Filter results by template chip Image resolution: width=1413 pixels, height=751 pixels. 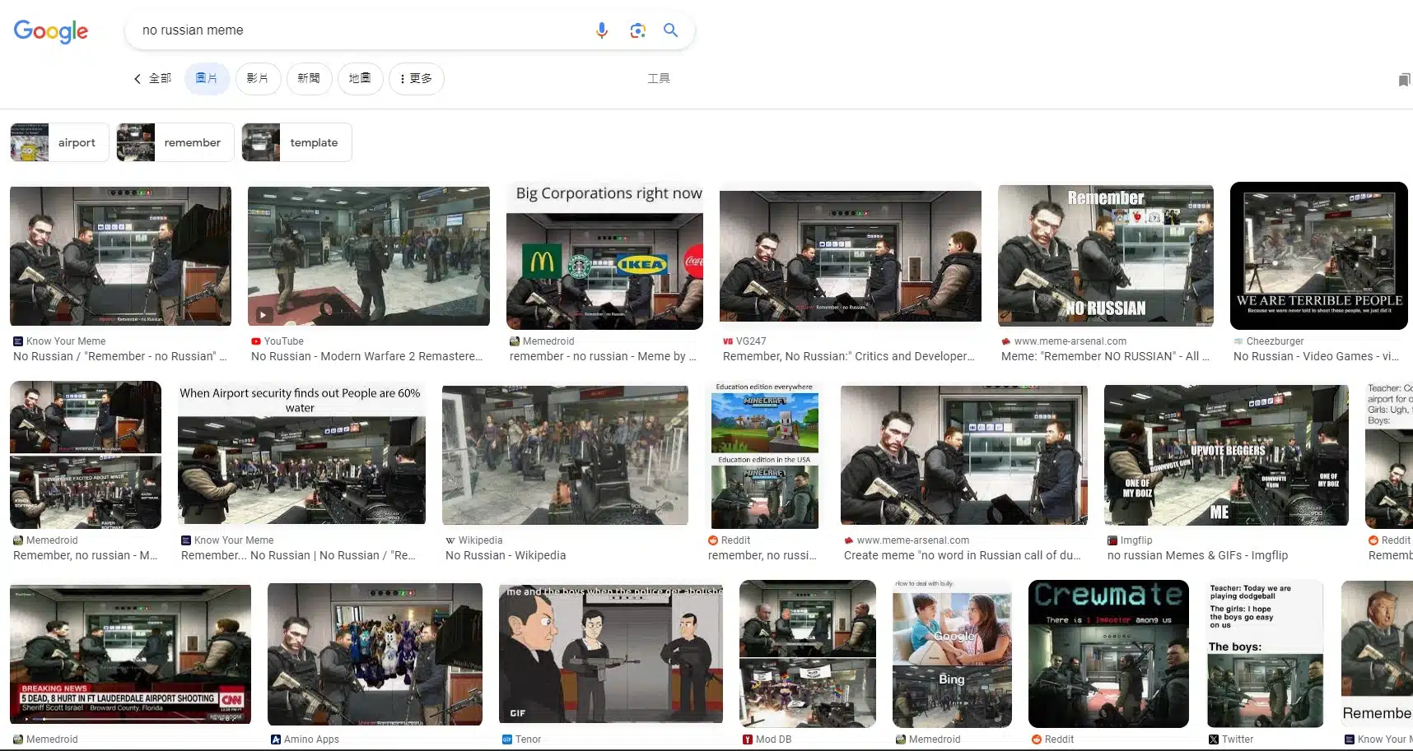click(x=296, y=142)
